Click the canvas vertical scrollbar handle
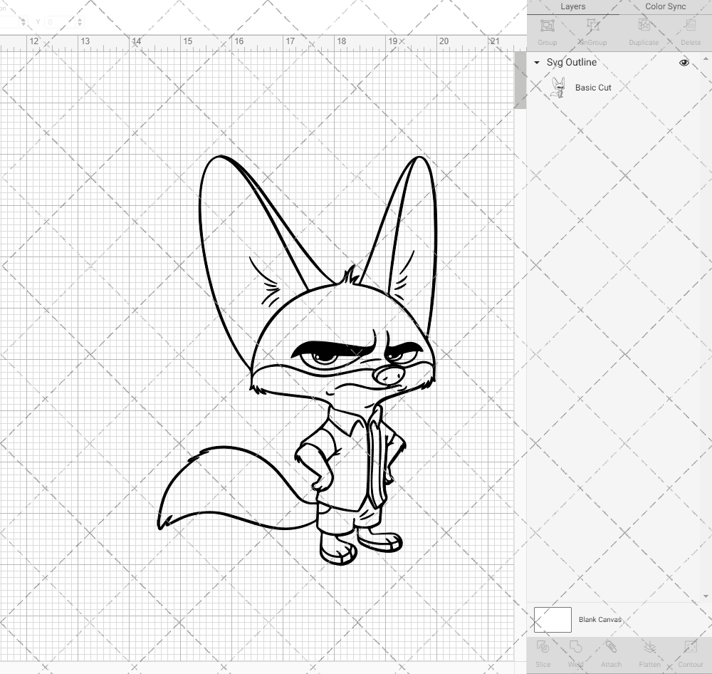712x674 pixels. pos(520,80)
